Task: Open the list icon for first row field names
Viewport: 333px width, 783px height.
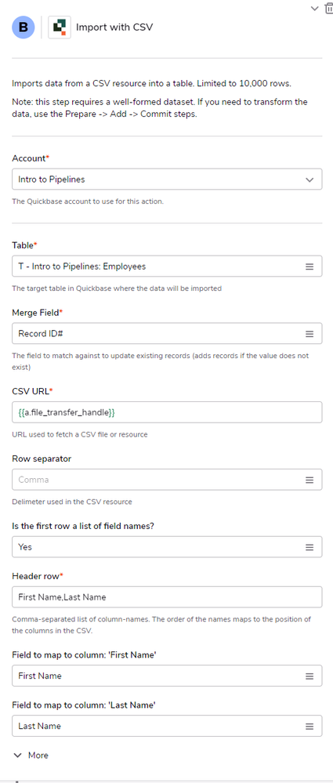Action: coord(309,547)
